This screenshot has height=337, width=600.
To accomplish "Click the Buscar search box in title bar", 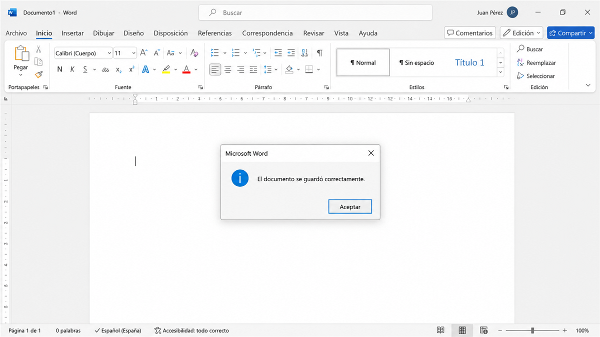I will pyautogui.click(x=315, y=12).
